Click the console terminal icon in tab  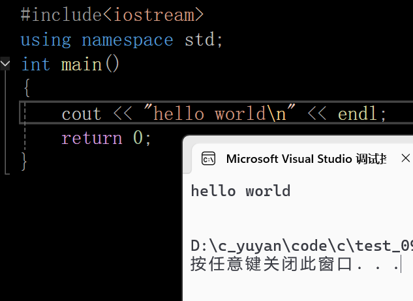208,159
